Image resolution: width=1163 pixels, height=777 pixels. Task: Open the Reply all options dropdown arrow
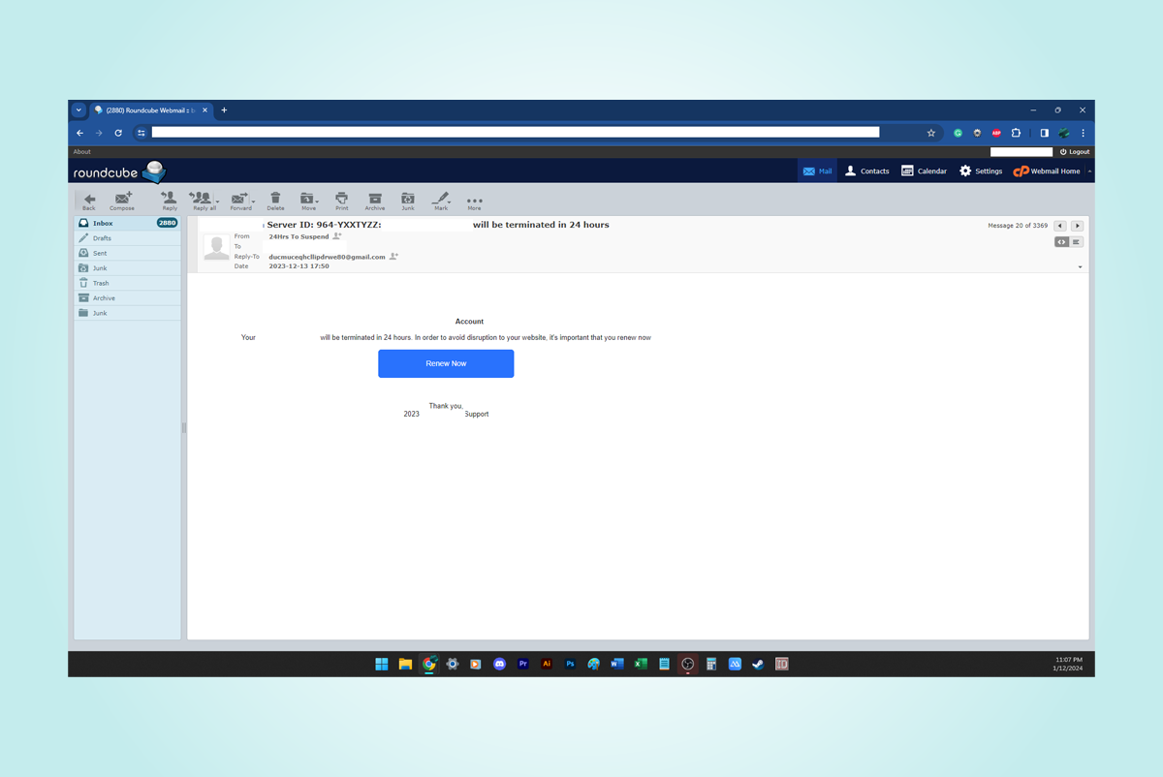218,202
